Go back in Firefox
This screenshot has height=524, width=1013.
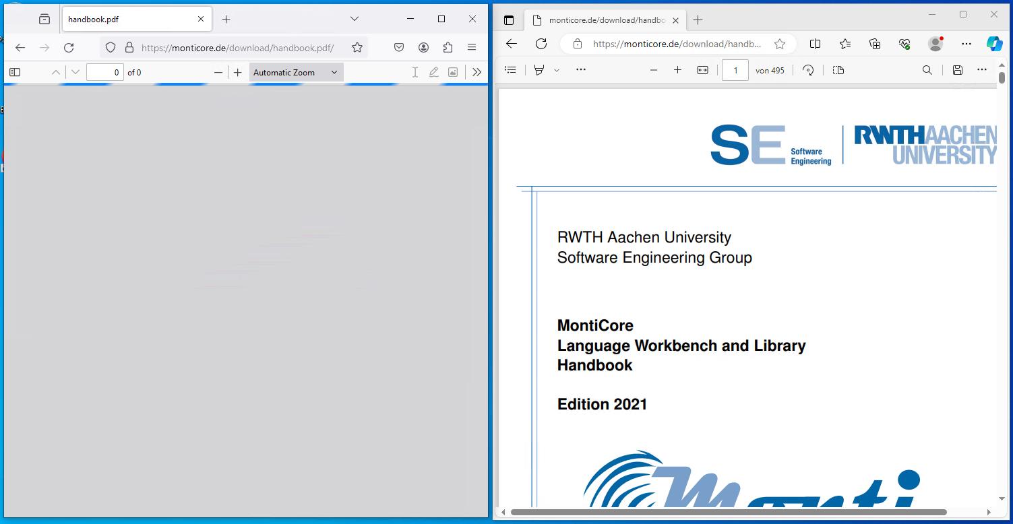[x=20, y=47]
